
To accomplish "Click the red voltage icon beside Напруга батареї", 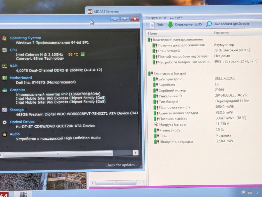I will (156, 125).
